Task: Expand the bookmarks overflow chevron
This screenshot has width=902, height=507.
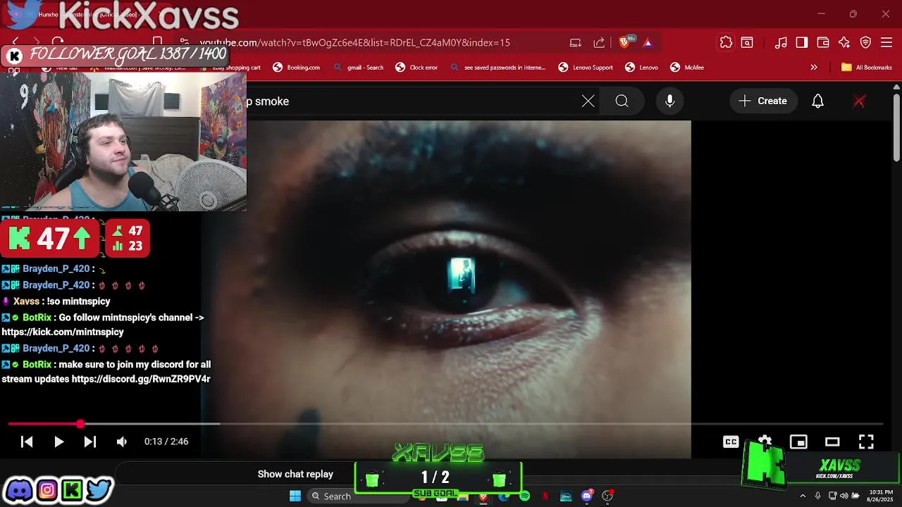Action: (x=814, y=68)
